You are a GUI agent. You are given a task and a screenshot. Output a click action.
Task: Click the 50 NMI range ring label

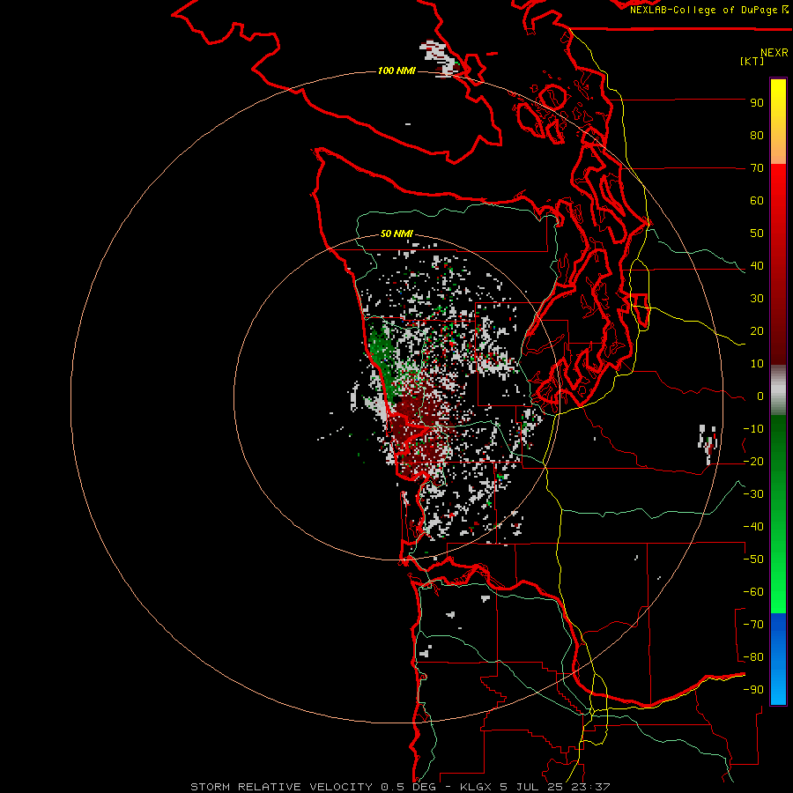pyautogui.click(x=396, y=233)
